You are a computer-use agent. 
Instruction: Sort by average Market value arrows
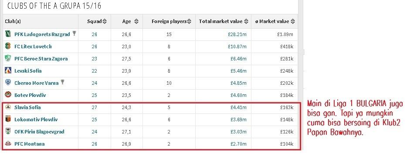[x=292, y=21]
